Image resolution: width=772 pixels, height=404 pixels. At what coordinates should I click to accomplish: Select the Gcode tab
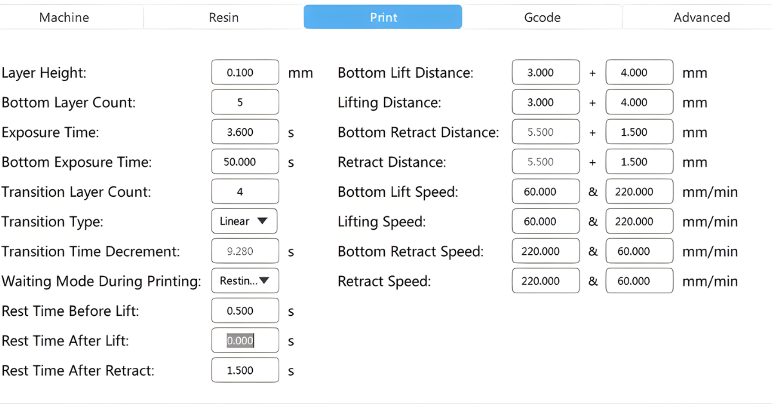tap(542, 17)
